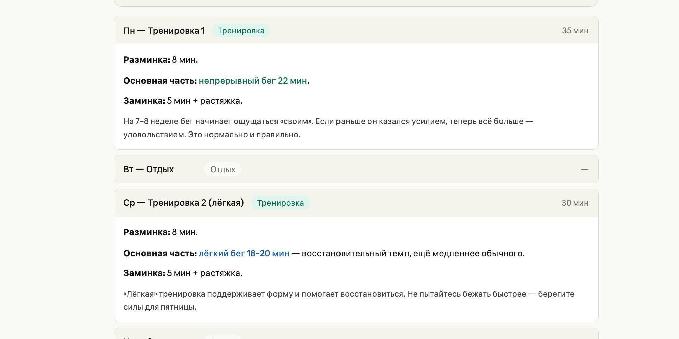Select Monday's "Заминка: 5 мин + растяжка" line
This screenshot has height=339, width=679.
pyautogui.click(x=183, y=101)
